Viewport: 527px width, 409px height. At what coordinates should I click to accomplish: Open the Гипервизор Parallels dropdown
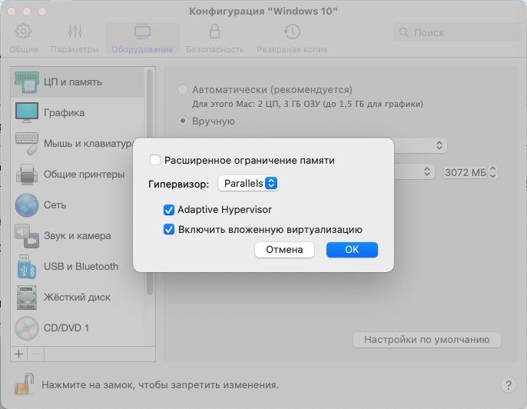247,184
